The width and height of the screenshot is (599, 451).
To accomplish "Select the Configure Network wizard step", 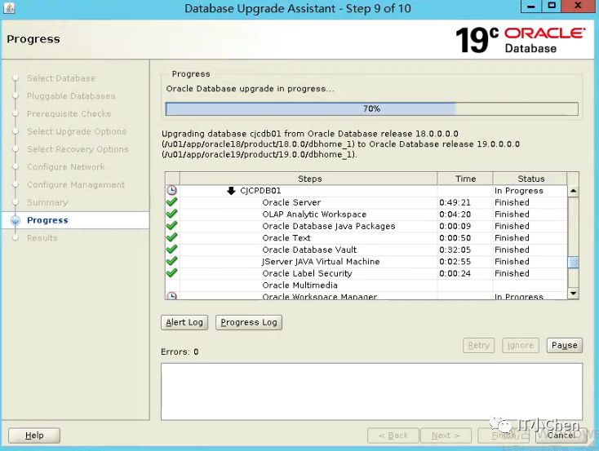I will (x=66, y=167).
